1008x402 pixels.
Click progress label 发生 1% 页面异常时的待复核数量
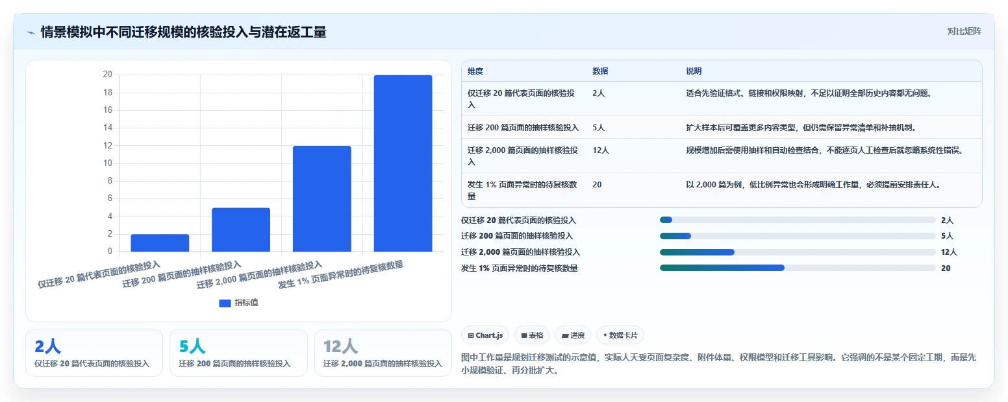(x=520, y=268)
